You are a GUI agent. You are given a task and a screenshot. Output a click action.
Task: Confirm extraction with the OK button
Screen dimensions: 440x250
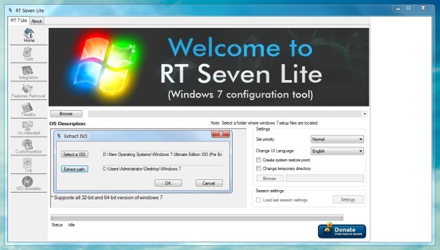point(168,183)
